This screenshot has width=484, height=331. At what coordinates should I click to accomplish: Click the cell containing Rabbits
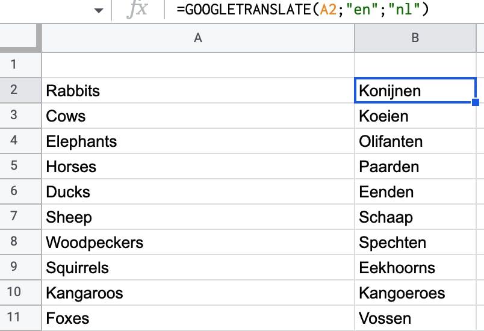[x=198, y=91]
